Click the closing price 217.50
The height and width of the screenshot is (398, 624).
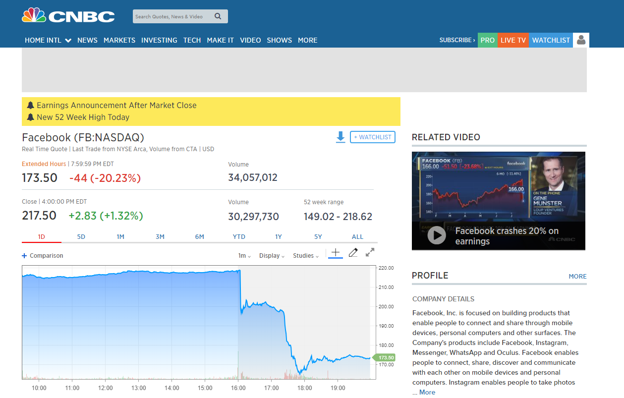39,216
